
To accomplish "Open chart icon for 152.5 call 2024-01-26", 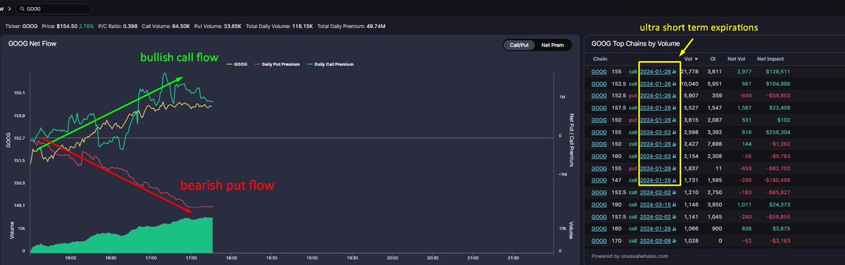I will 675,84.
